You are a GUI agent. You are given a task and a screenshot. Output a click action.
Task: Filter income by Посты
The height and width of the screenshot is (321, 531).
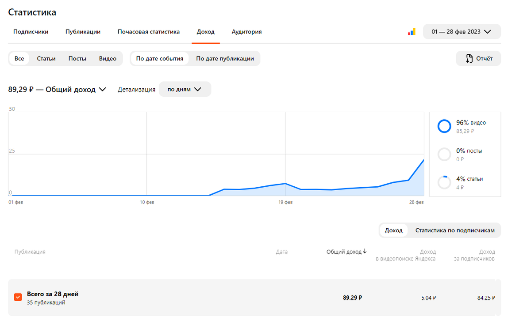pos(77,58)
